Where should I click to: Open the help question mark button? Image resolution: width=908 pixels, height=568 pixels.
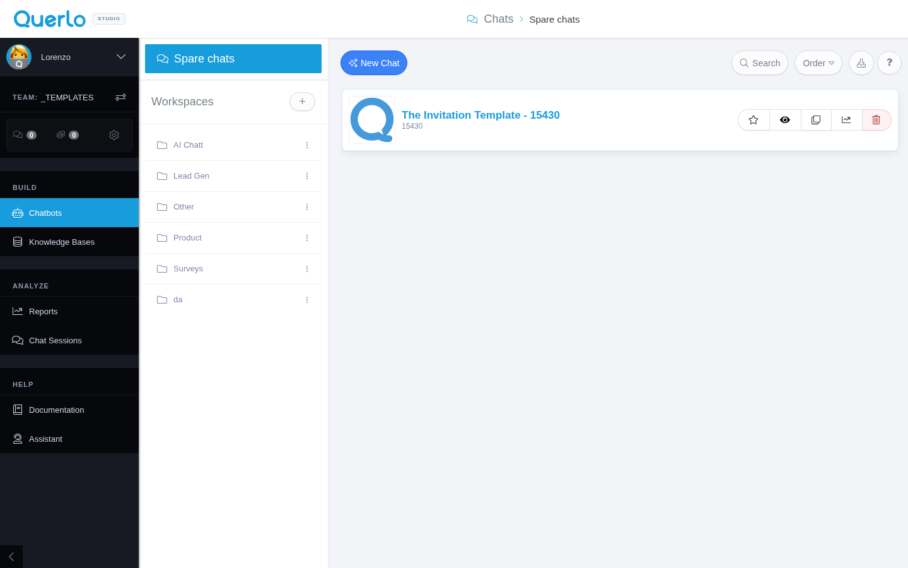pos(890,63)
